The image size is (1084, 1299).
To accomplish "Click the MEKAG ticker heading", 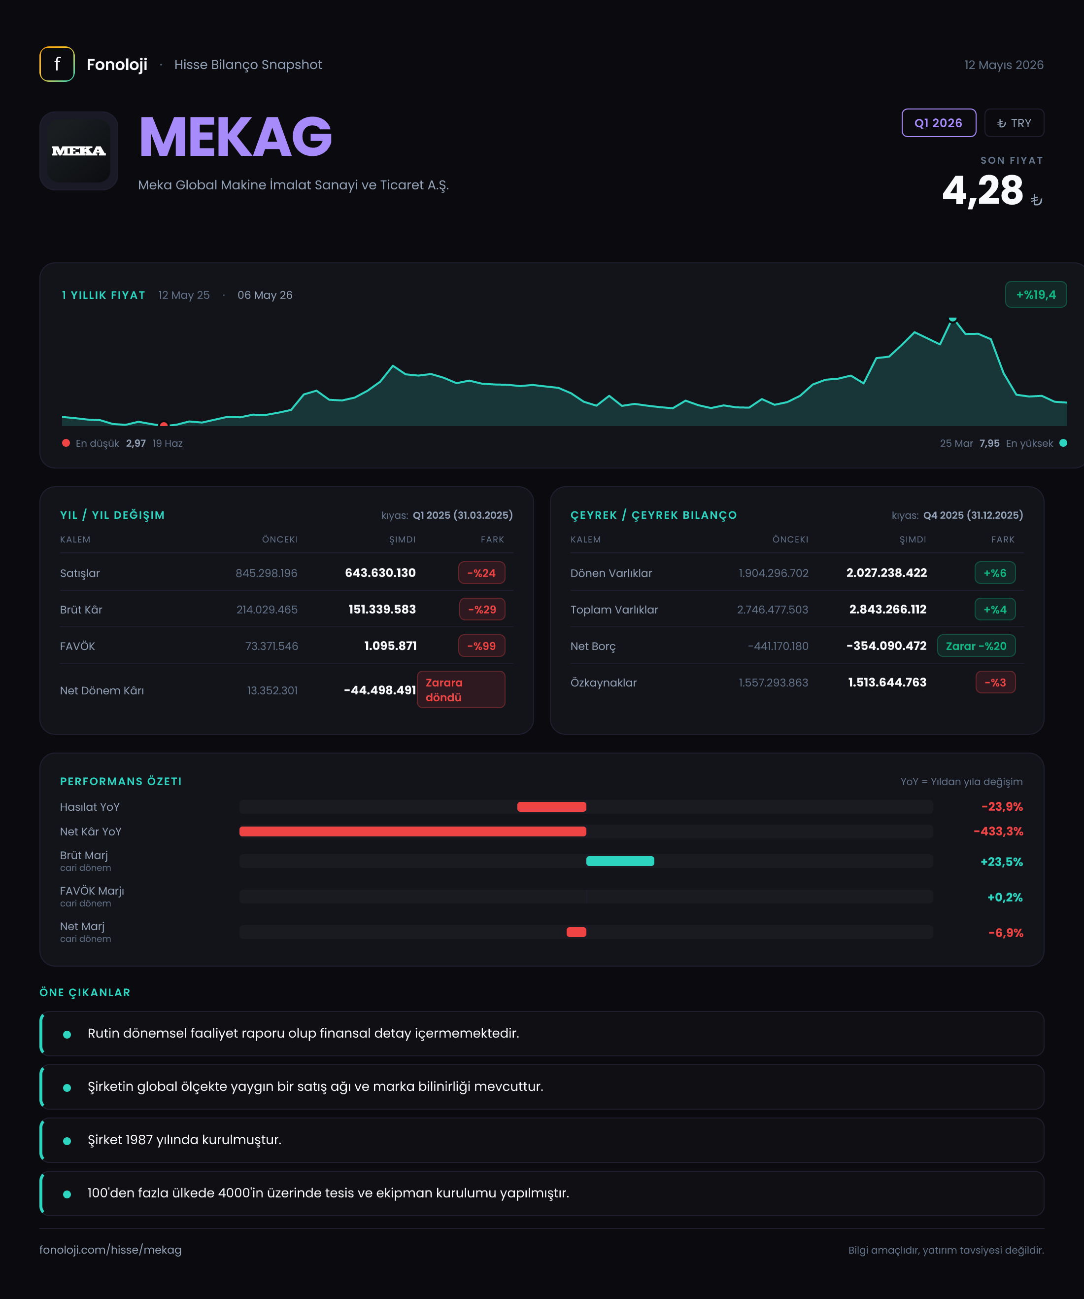I will 236,137.
